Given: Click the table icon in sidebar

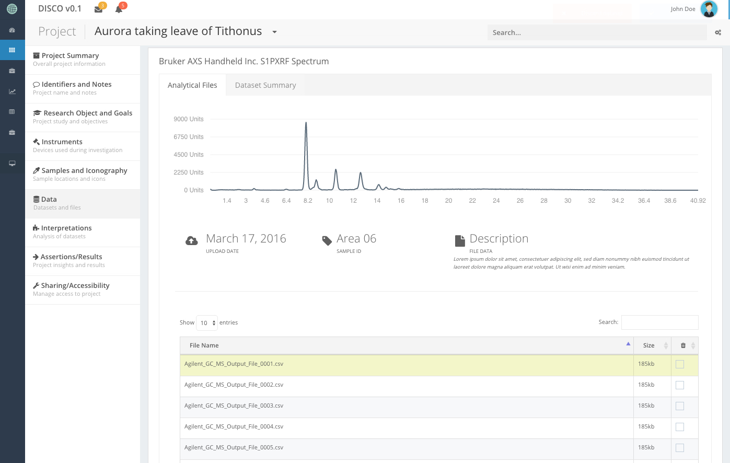Looking at the screenshot, I should click(x=12, y=112).
